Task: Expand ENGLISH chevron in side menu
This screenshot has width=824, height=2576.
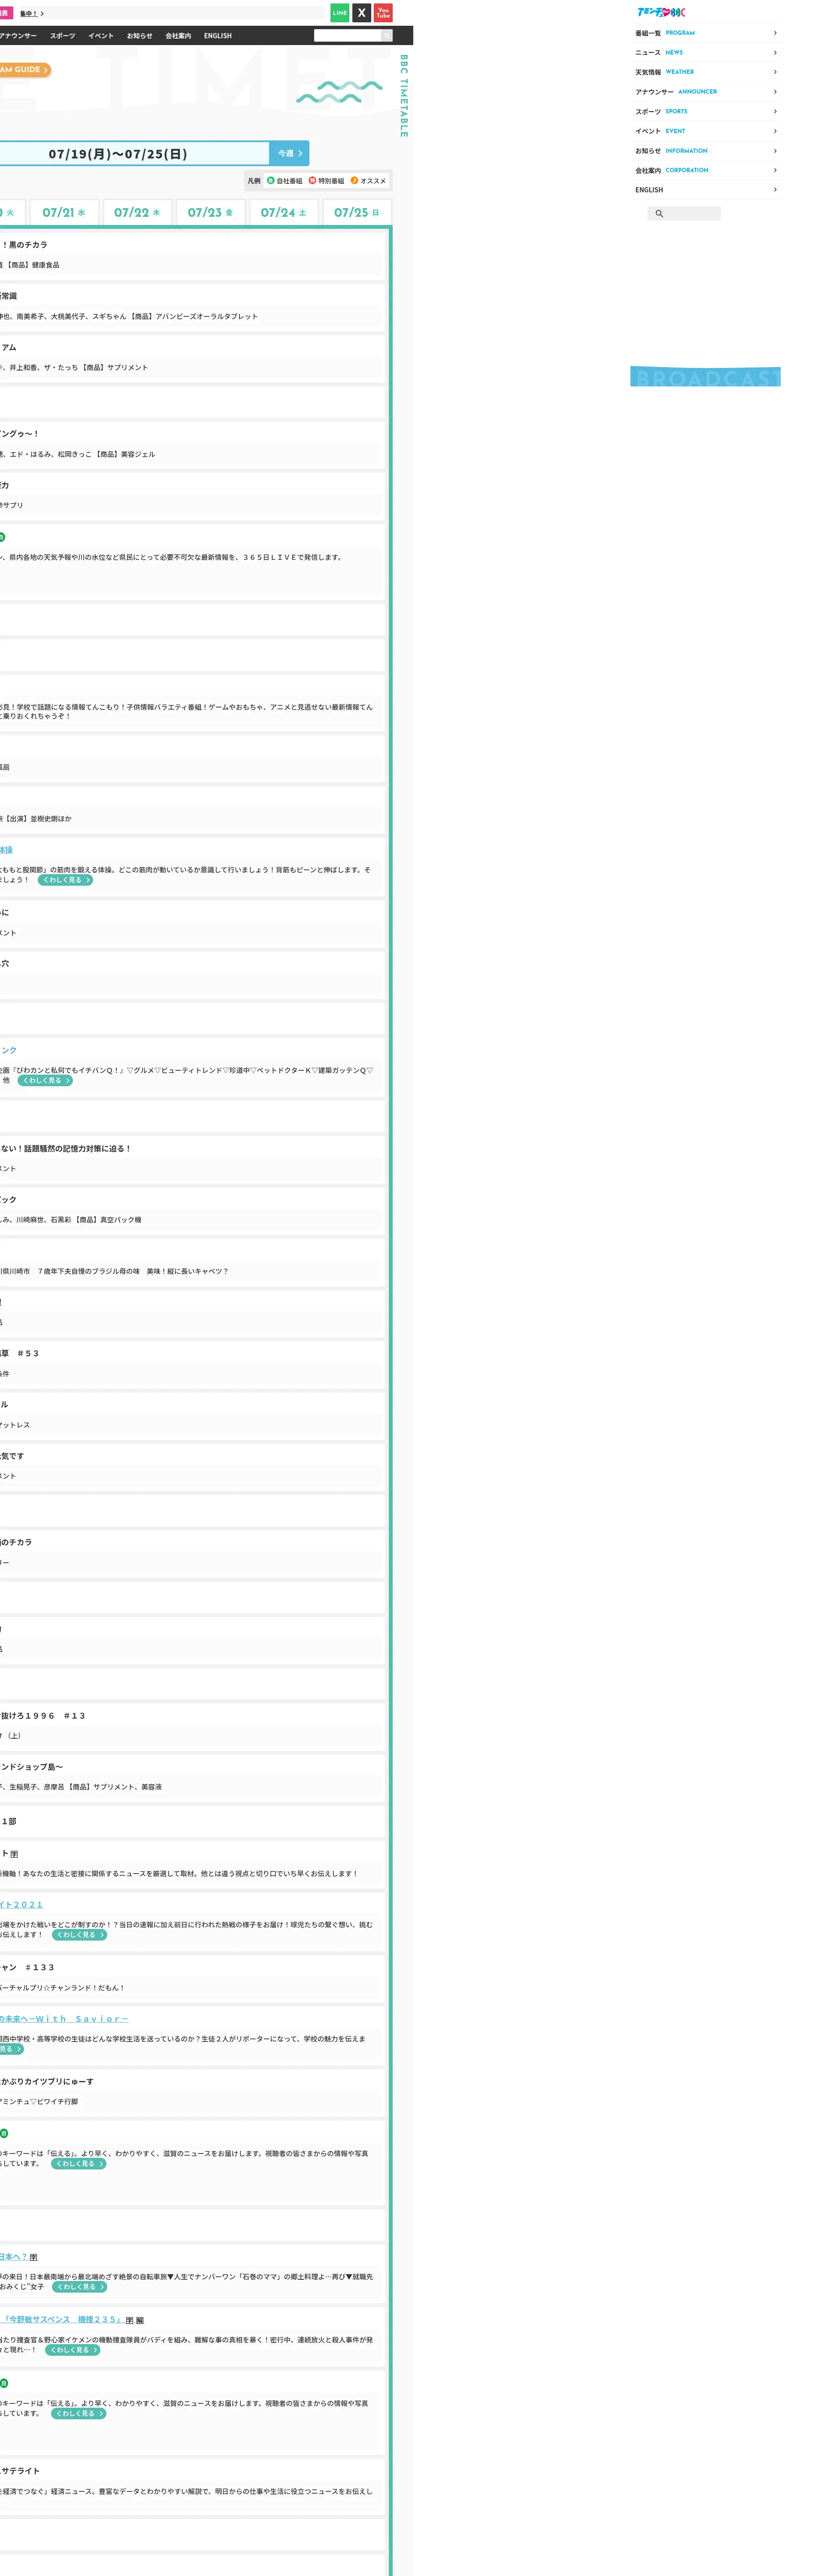Action: (x=775, y=190)
